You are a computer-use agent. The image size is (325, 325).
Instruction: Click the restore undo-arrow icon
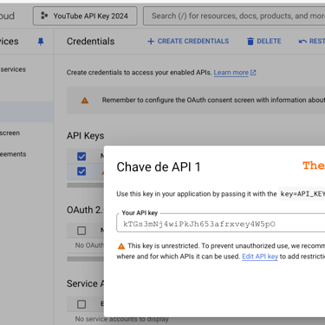(x=302, y=42)
